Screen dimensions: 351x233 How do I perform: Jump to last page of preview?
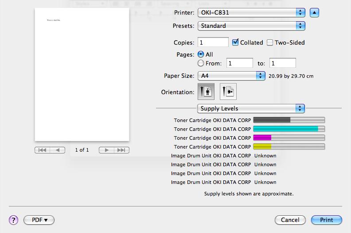(x=121, y=150)
